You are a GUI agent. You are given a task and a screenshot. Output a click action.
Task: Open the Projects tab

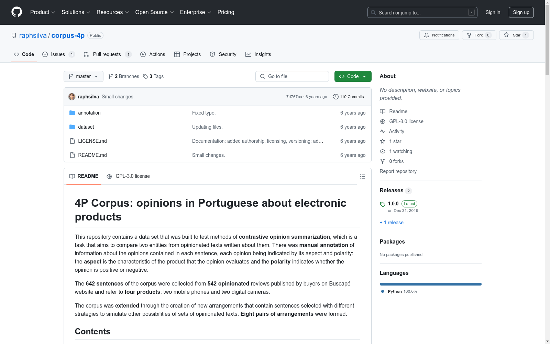point(188,54)
